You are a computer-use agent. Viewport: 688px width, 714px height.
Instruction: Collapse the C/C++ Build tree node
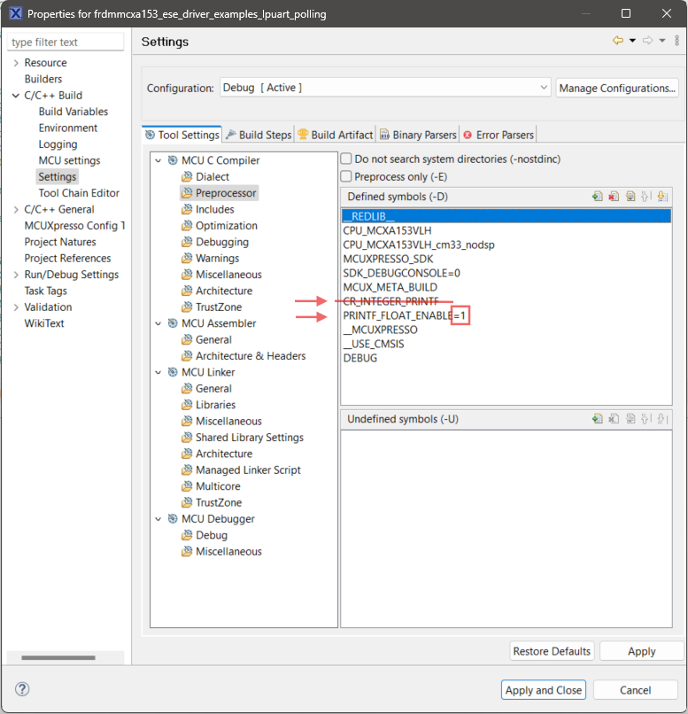pos(16,96)
